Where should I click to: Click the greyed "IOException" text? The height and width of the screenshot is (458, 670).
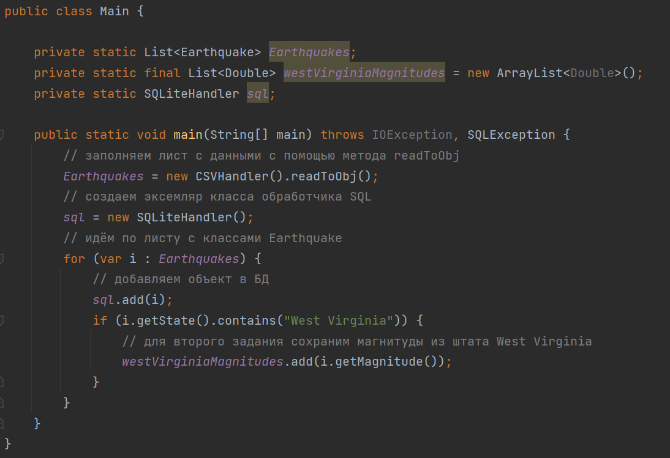(x=412, y=135)
